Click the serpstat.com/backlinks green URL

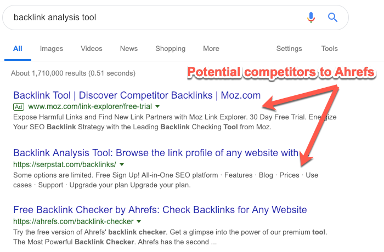pyautogui.click(x=64, y=164)
